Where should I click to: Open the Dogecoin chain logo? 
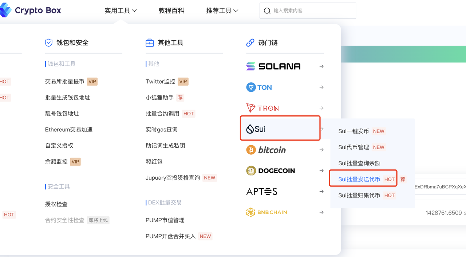point(270,171)
